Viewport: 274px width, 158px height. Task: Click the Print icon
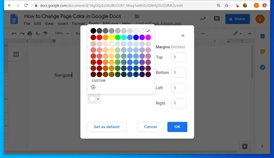(30, 33)
